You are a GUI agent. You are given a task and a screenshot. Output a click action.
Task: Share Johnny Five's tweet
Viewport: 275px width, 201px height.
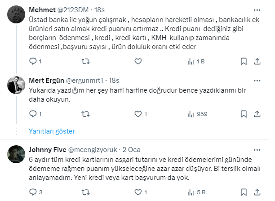click(257, 192)
